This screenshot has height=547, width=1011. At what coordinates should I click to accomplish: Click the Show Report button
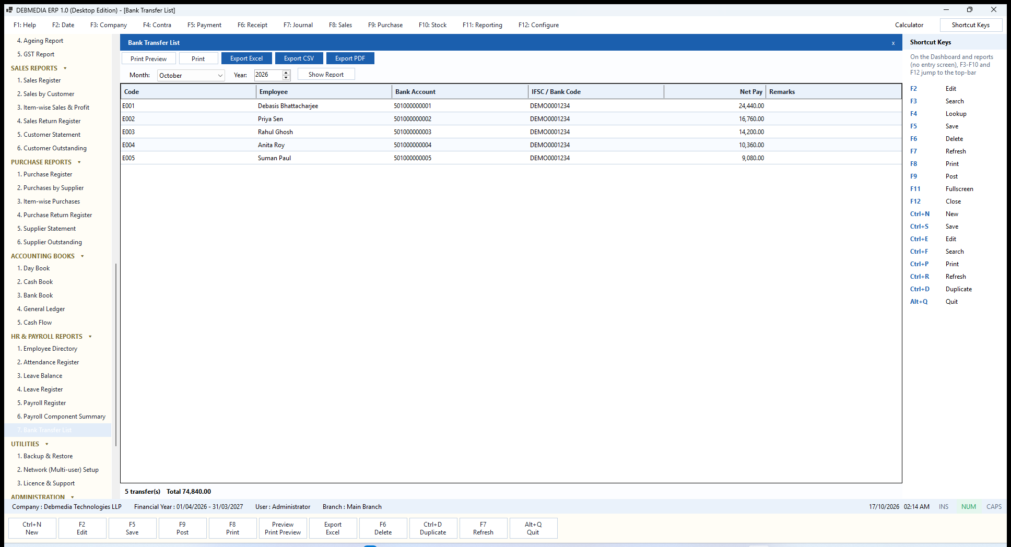(326, 75)
